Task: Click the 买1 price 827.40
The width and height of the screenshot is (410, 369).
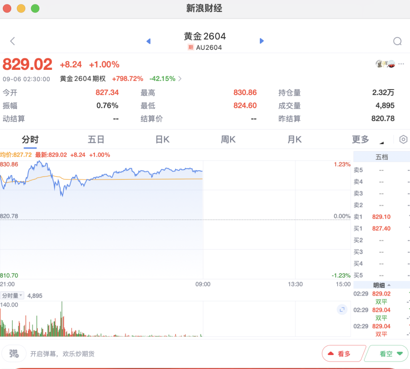Action: coord(381,229)
